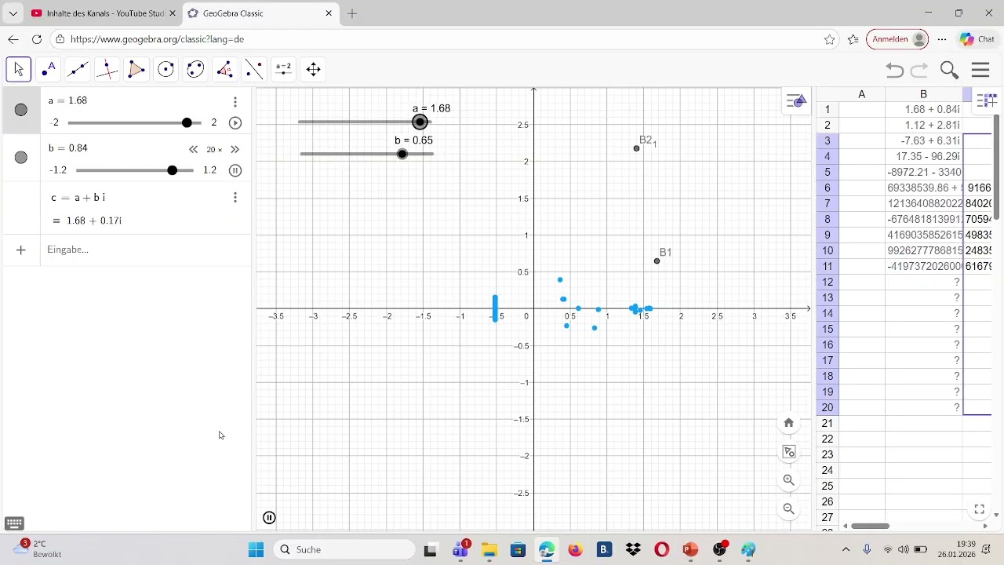Select cell B2 with 1.12 + 2.81i
Screen dimensions: 1004x565
(924, 125)
